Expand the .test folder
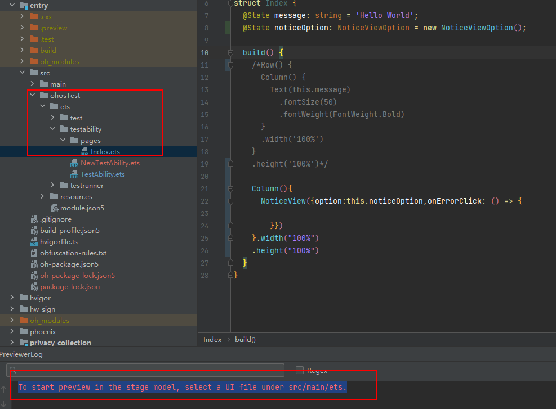This screenshot has width=556, height=409. (x=22, y=39)
